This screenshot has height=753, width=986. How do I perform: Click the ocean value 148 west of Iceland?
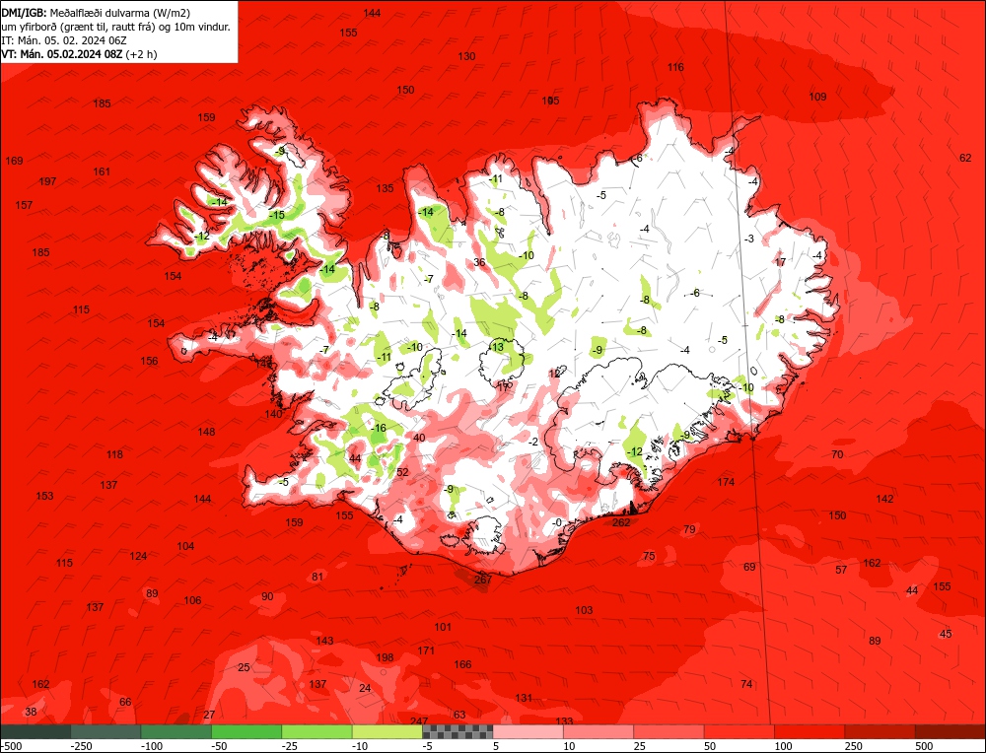[x=206, y=433]
